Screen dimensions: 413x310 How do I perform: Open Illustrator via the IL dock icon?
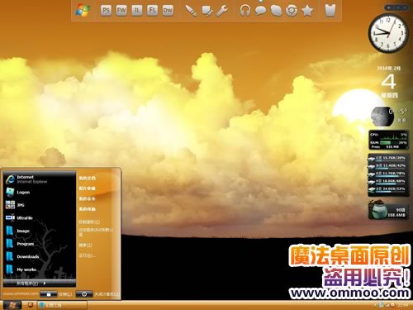pyautogui.click(x=137, y=11)
